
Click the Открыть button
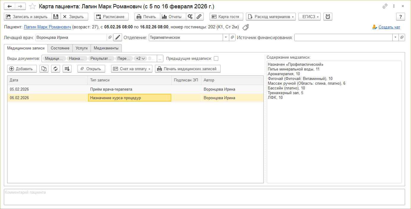tap(91, 69)
